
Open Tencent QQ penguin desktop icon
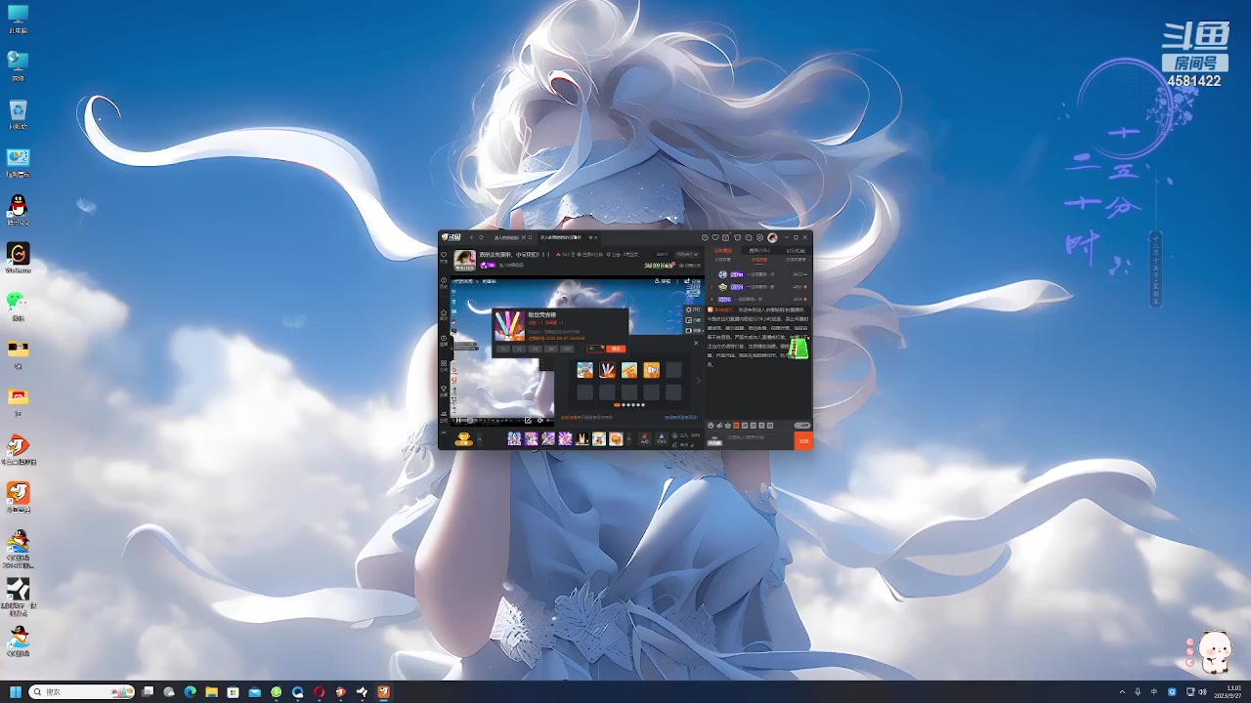pos(18,210)
